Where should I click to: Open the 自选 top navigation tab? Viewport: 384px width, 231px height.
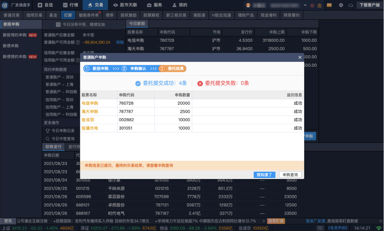[x=45, y=5]
